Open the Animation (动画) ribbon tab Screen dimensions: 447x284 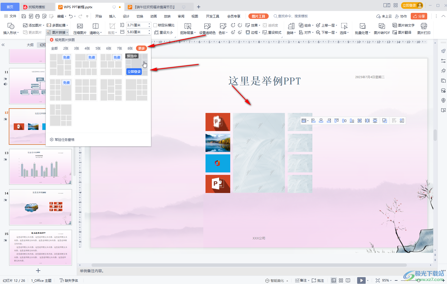pyautogui.click(x=153, y=16)
